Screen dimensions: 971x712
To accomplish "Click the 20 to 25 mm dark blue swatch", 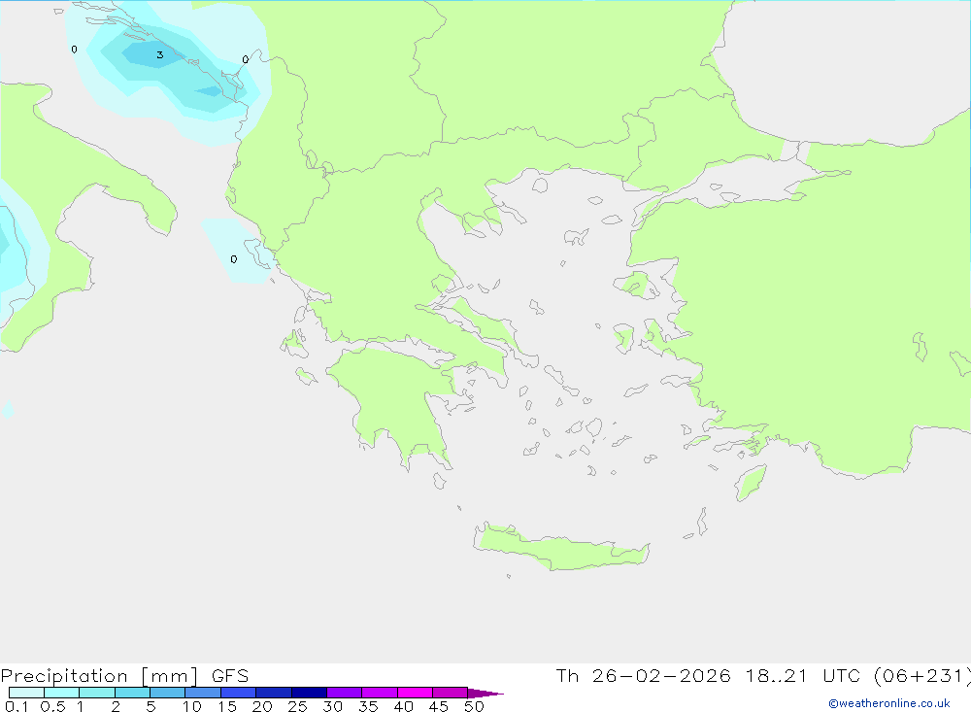I will point(274,693).
